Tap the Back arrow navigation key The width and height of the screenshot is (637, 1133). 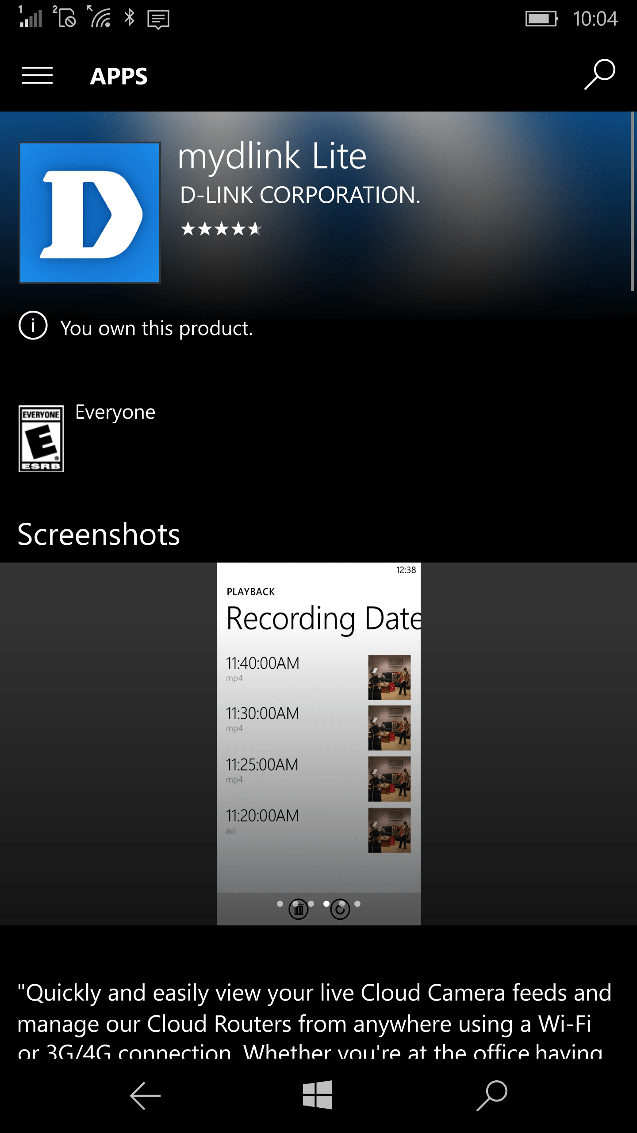click(145, 1096)
